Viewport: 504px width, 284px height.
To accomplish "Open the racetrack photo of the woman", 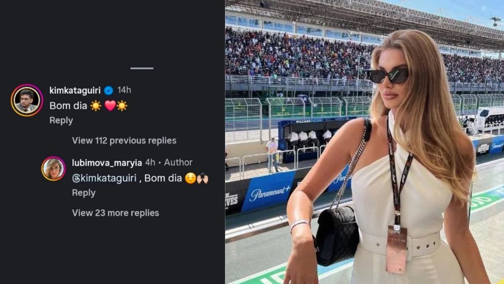I will pyautogui.click(x=365, y=142).
